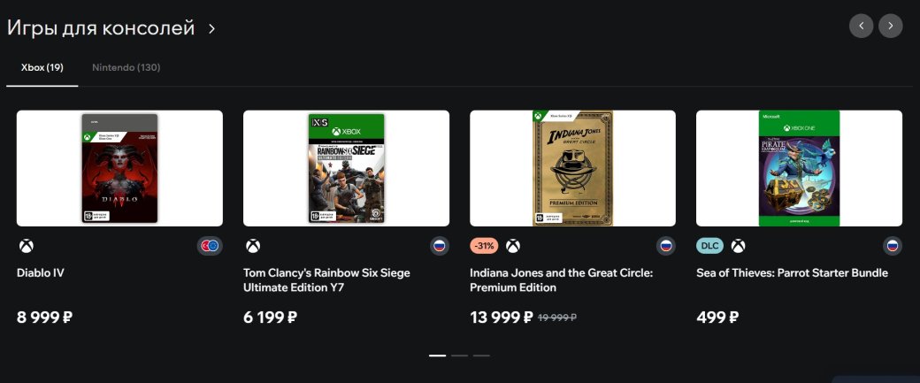Image resolution: width=920 pixels, height=383 pixels.
Task: Jump to the second carousel page indicator
Action: 459,356
